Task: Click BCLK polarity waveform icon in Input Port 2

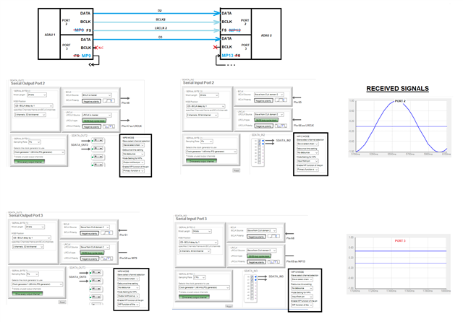Action: (x=281, y=100)
